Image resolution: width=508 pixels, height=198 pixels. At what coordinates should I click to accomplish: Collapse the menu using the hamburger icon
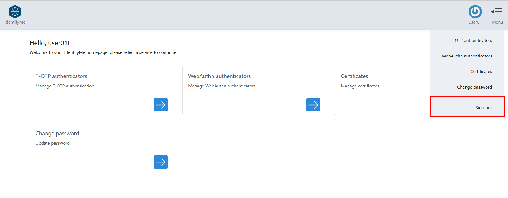(497, 12)
